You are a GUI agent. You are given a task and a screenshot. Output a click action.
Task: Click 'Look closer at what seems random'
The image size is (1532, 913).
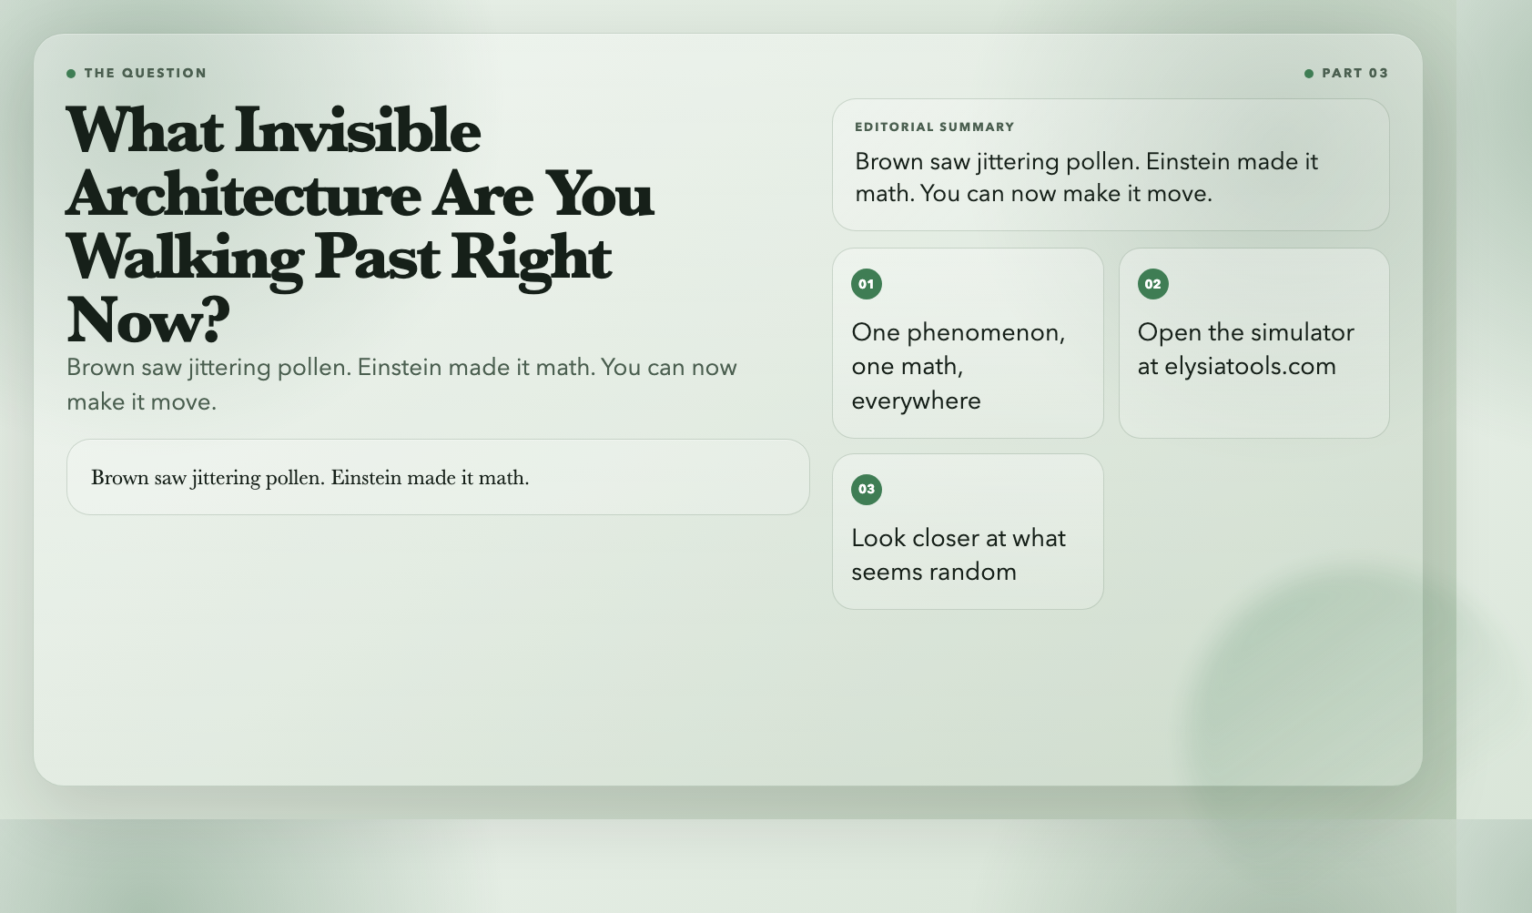[959, 554]
